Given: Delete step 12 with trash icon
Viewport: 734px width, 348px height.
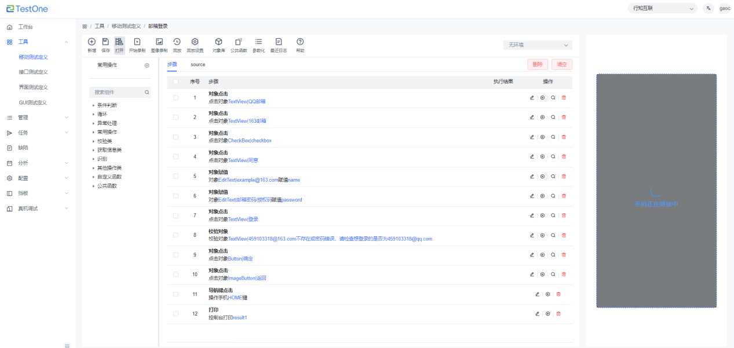Looking at the screenshot, I should [x=558, y=313].
